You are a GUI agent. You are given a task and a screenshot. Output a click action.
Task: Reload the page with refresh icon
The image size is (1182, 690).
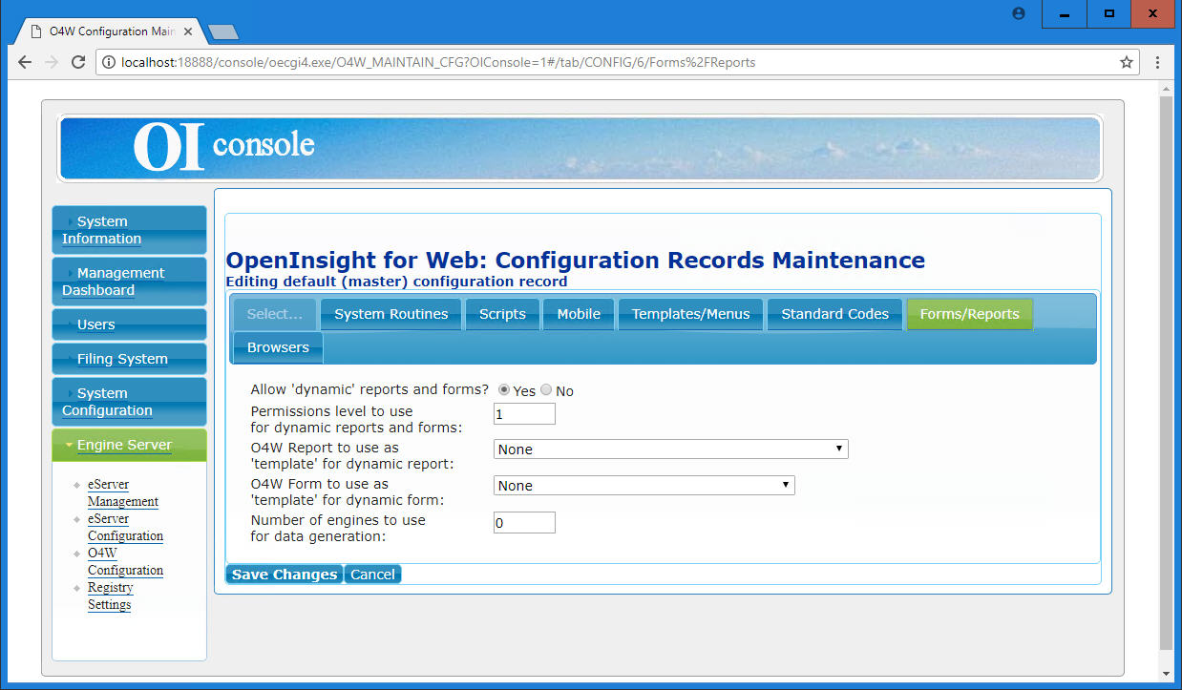tap(79, 62)
